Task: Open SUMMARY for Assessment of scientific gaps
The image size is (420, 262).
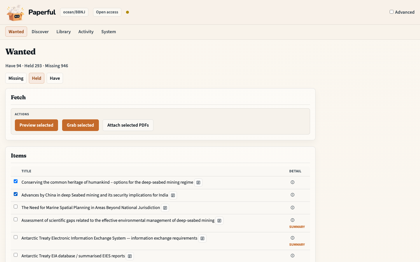Action: pyautogui.click(x=297, y=227)
